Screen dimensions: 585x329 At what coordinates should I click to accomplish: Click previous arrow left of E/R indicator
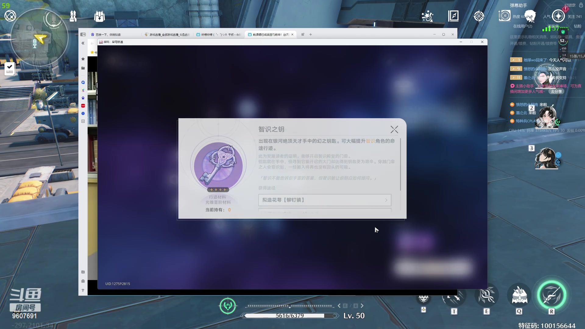click(x=339, y=306)
